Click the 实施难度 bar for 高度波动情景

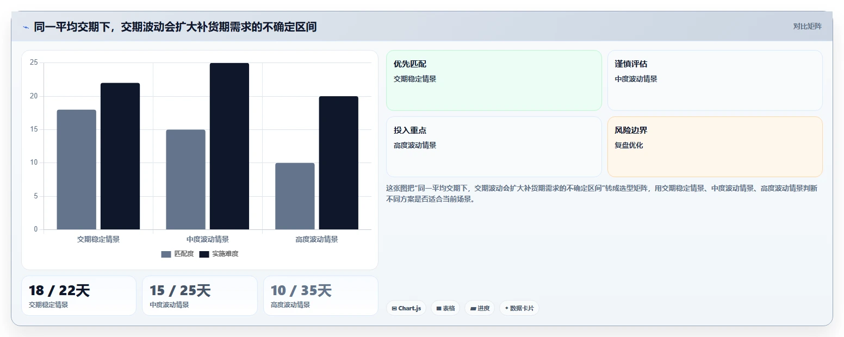tap(339, 163)
